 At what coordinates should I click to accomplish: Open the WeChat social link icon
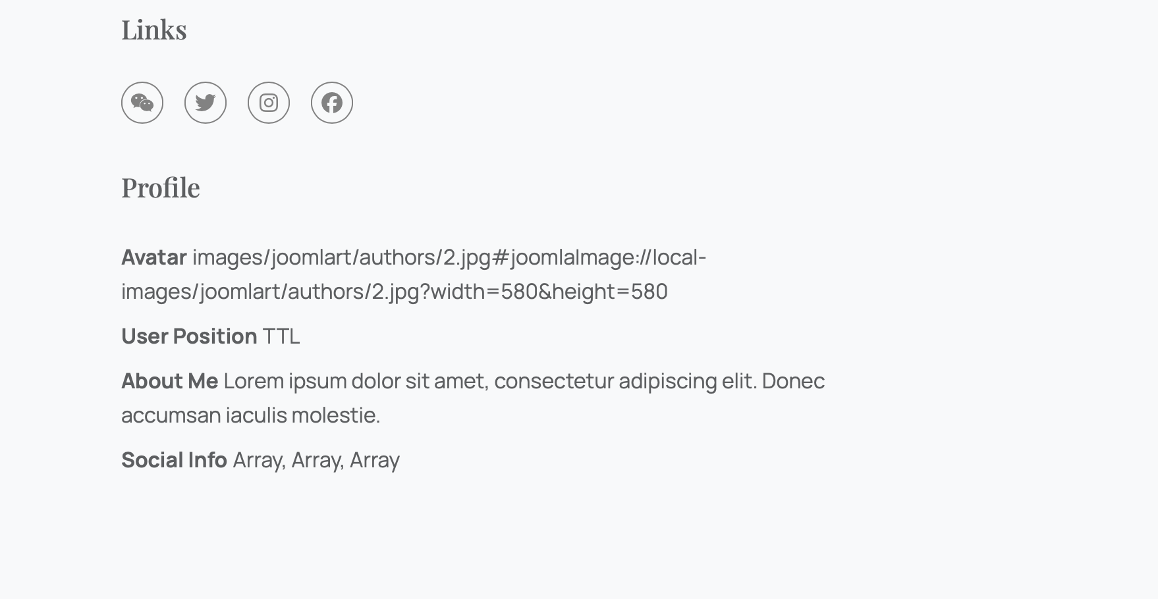click(142, 103)
